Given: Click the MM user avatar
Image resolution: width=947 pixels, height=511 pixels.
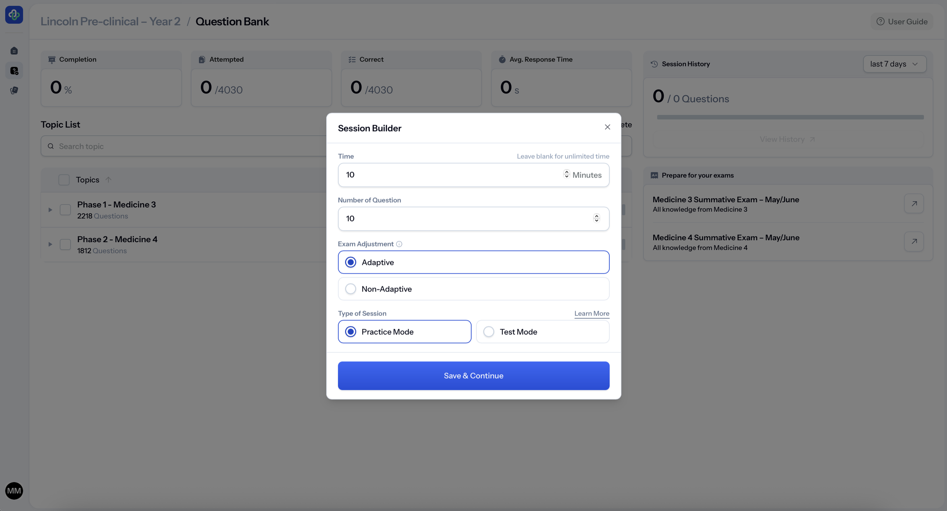Looking at the screenshot, I should click(x=14, y=491).
